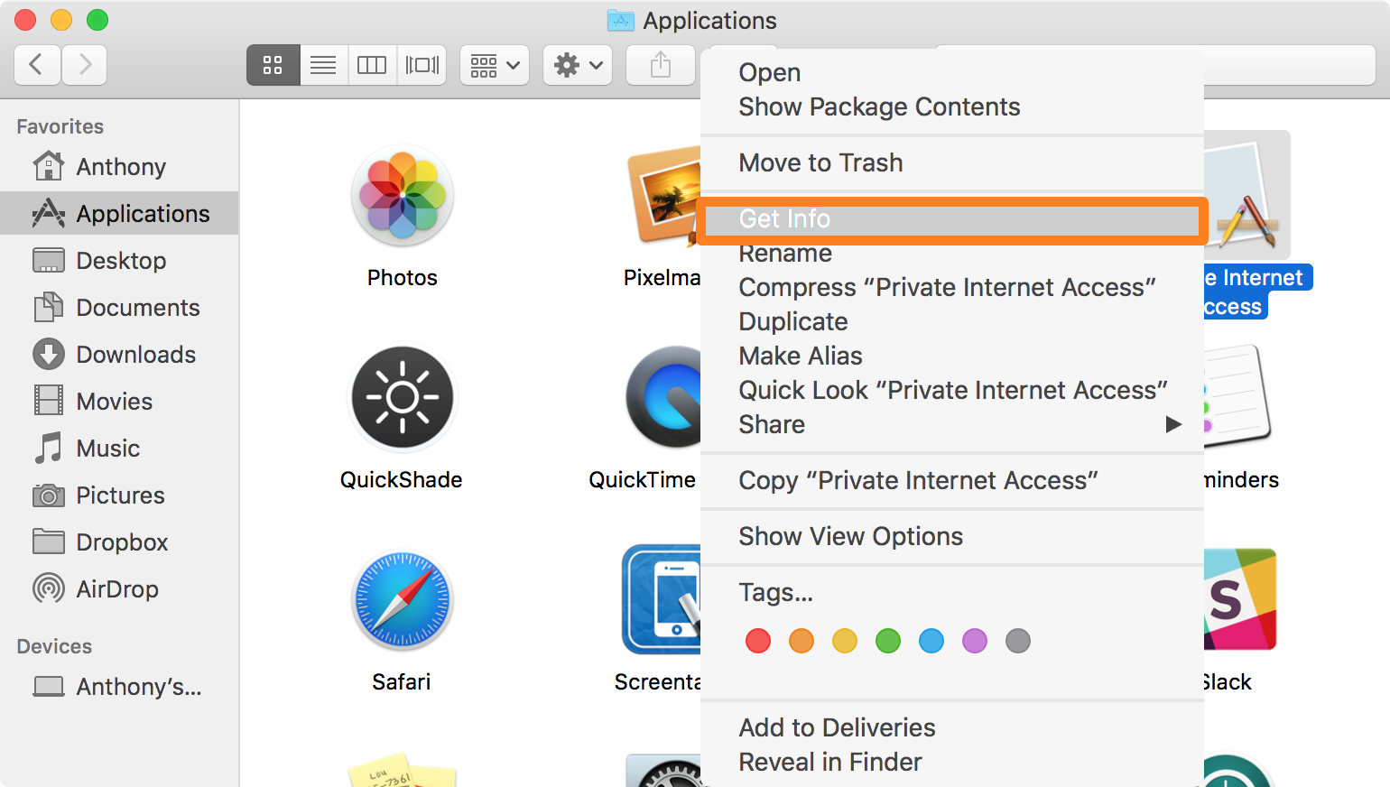Open the item arrangement dropdown
1390x787 pixels.
point(494,64)
